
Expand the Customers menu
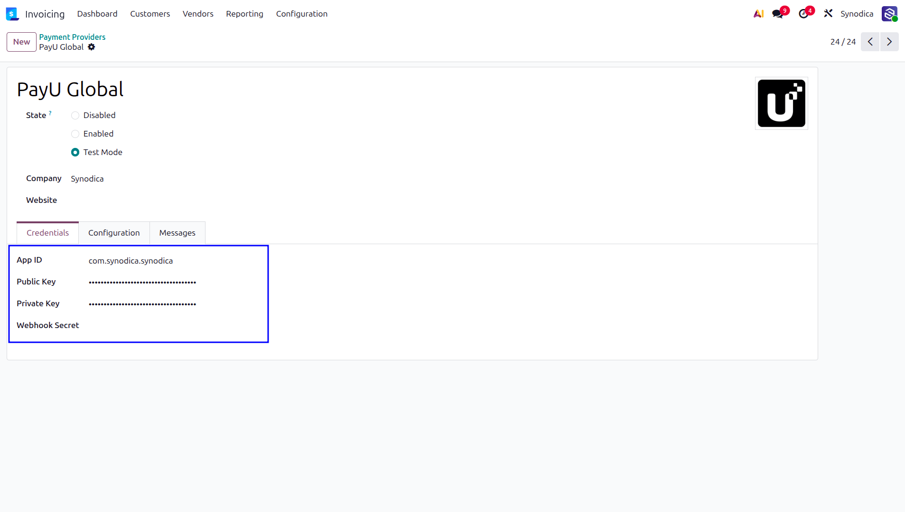pos(150,14)
